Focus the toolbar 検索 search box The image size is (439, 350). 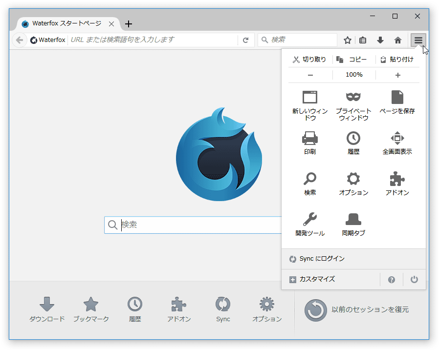[297, 40]
